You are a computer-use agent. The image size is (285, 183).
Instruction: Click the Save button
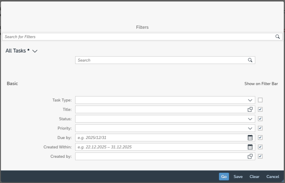point(238,177)
